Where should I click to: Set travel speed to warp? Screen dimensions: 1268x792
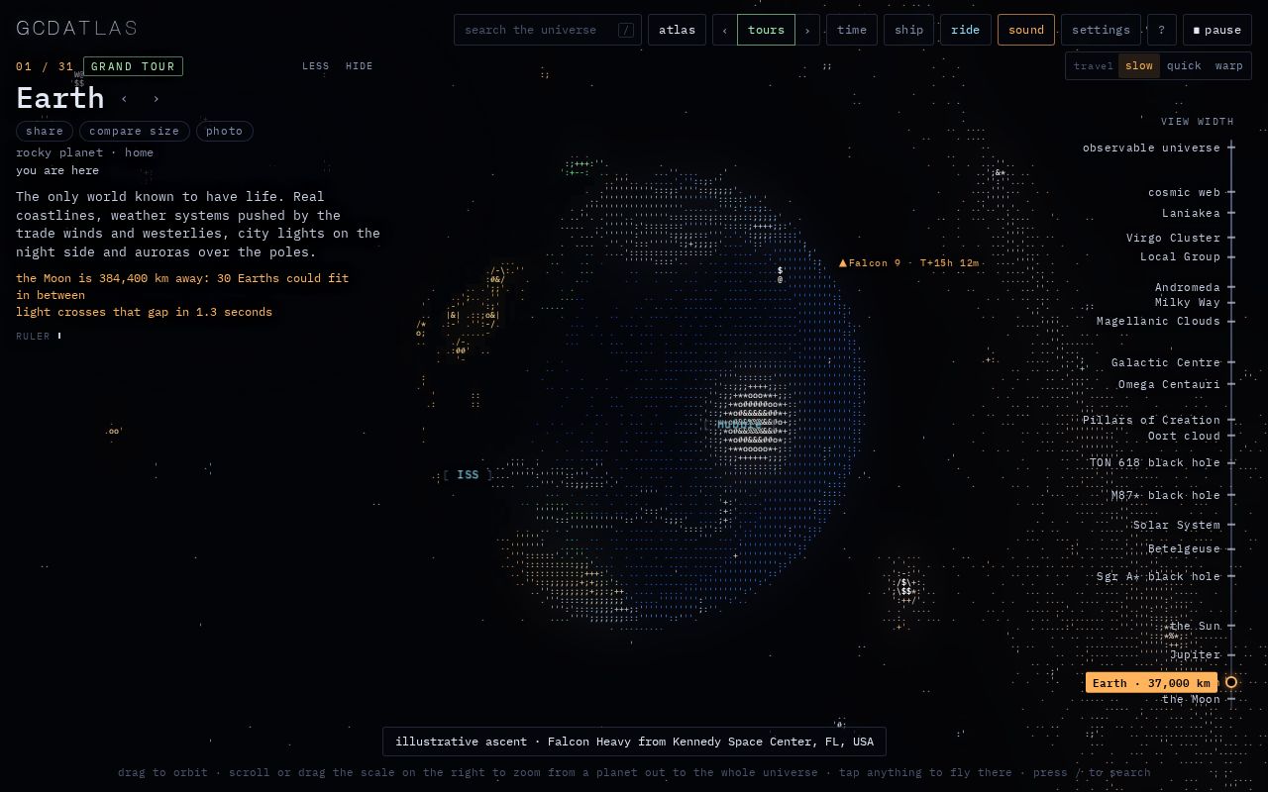1228,66
